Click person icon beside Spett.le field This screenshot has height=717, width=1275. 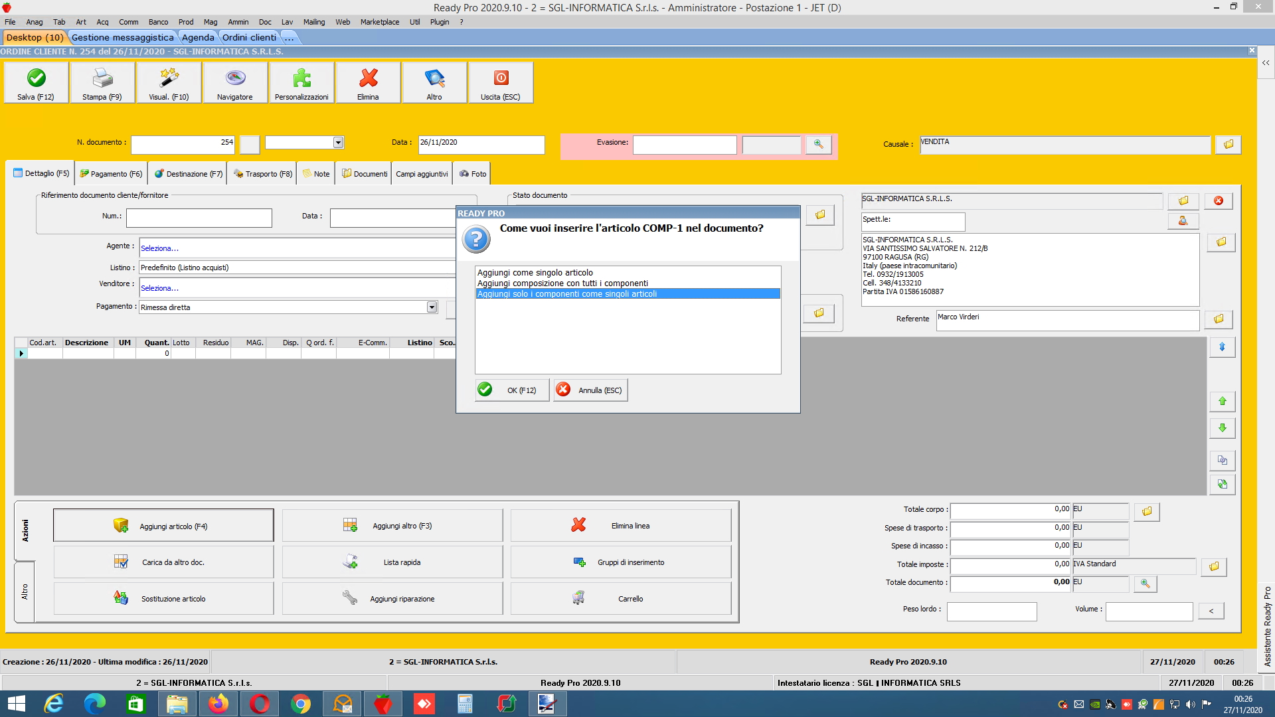point(1183,220)
